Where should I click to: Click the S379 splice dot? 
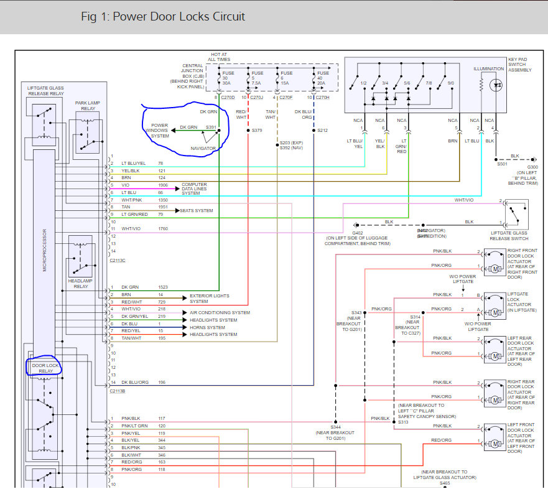[248, 131]
